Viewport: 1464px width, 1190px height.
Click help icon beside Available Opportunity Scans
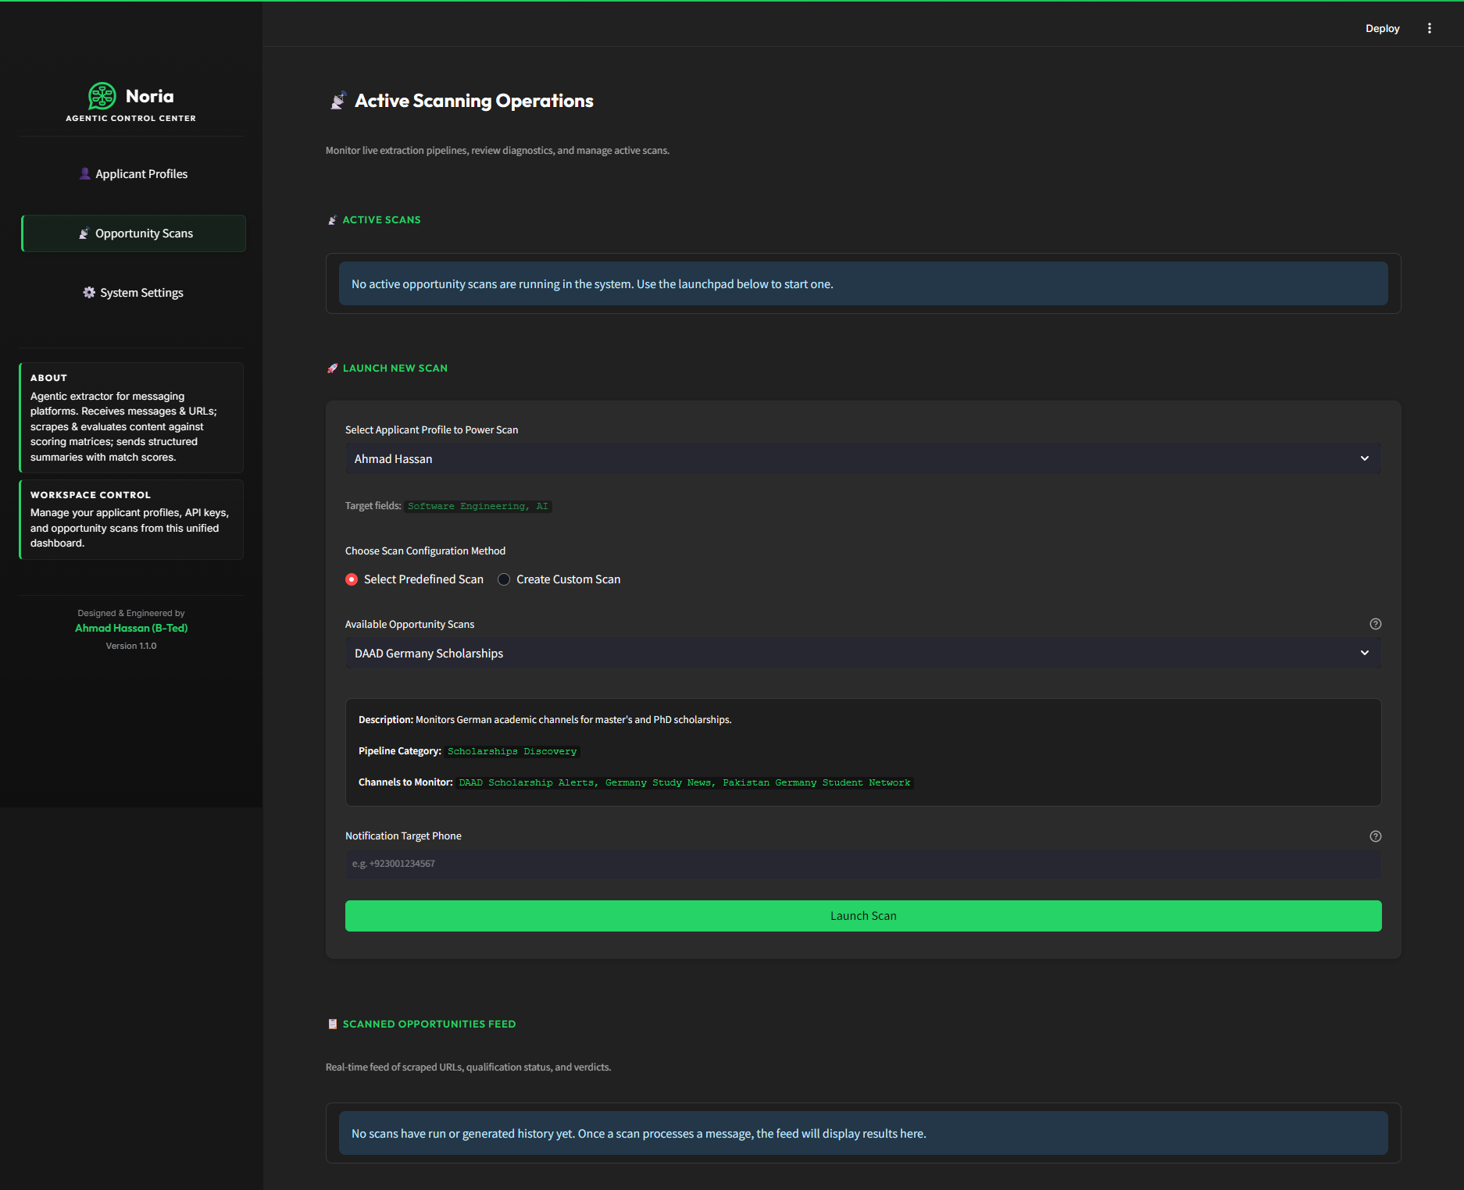[1375, 624]
